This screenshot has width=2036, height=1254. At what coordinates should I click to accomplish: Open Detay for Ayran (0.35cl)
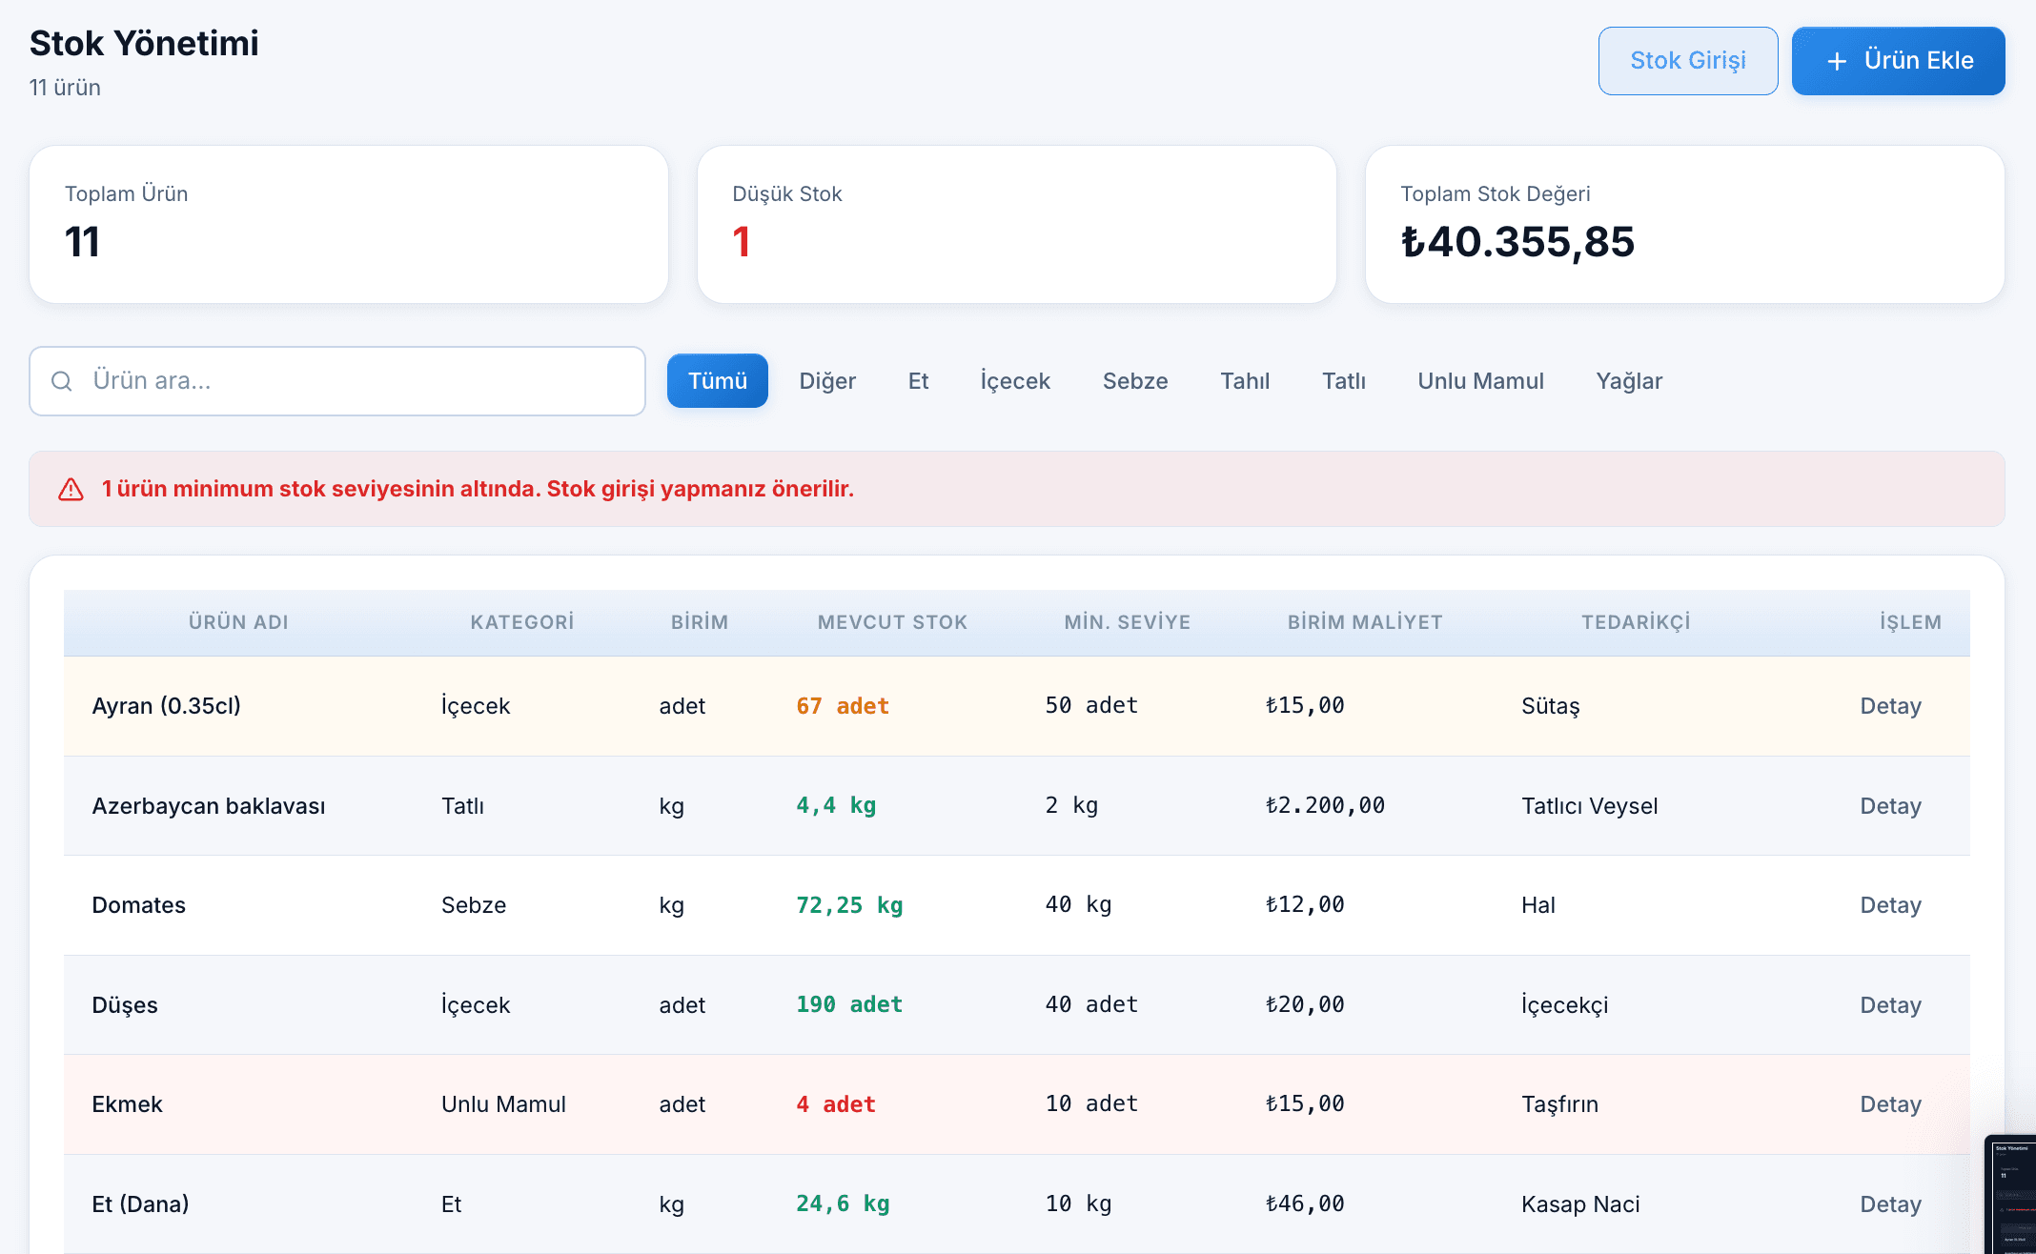1889,706
